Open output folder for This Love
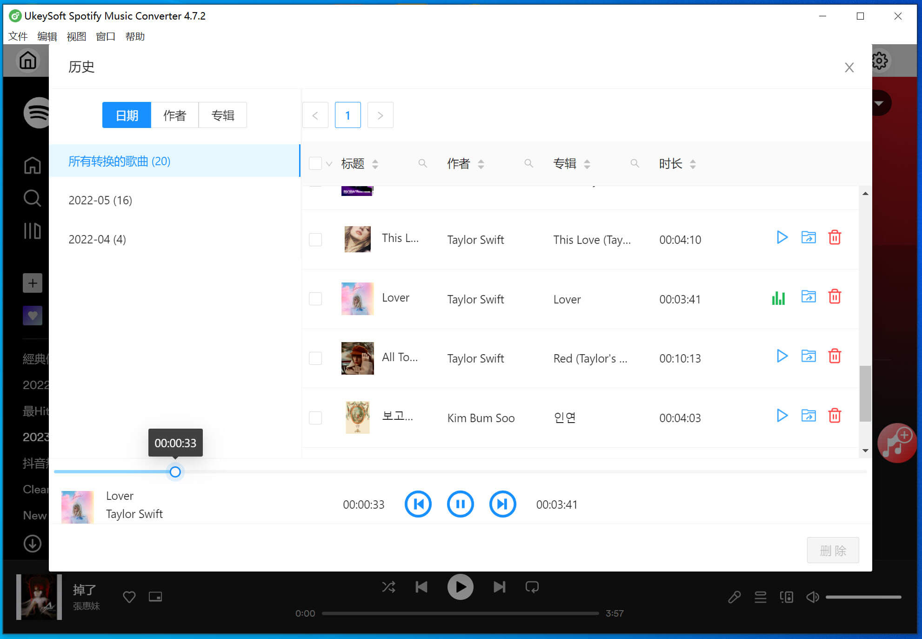The image size is (922, 639). [x=808, y=237]
